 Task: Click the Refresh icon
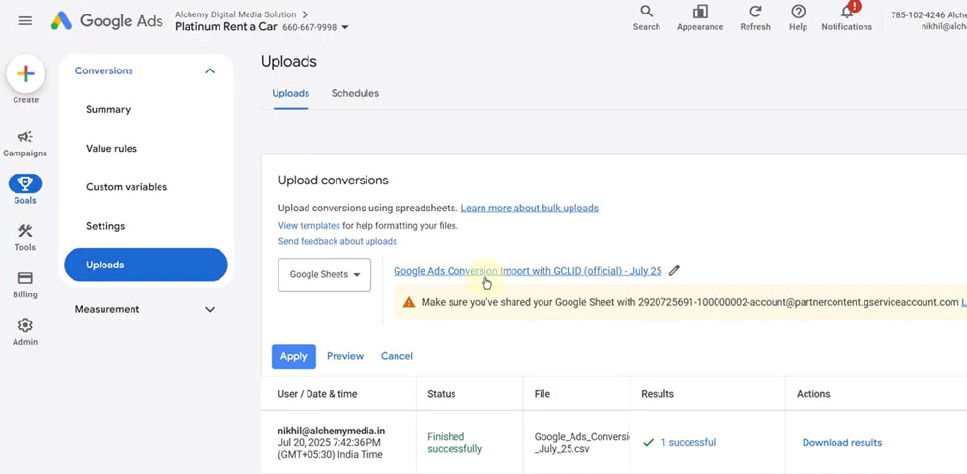pos(755,12)
